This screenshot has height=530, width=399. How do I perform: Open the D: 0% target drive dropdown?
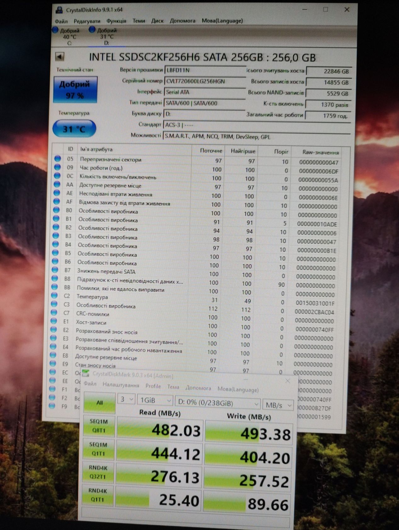218,403
